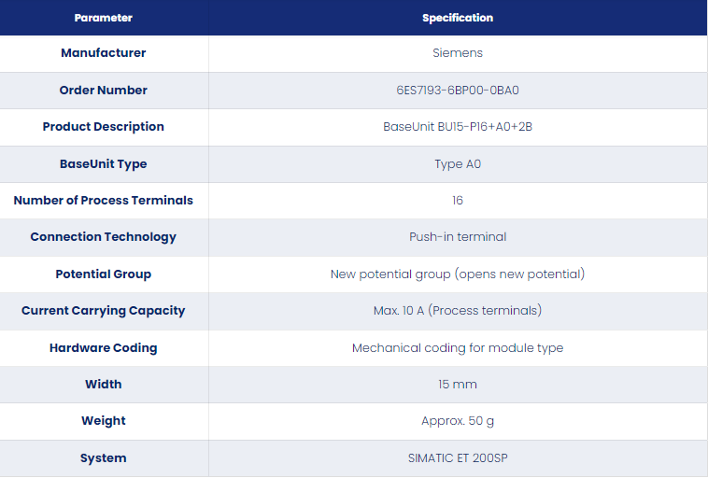Click the 'Parameter' column header
This screenshot has height=478, width=708.
[104, 18]
